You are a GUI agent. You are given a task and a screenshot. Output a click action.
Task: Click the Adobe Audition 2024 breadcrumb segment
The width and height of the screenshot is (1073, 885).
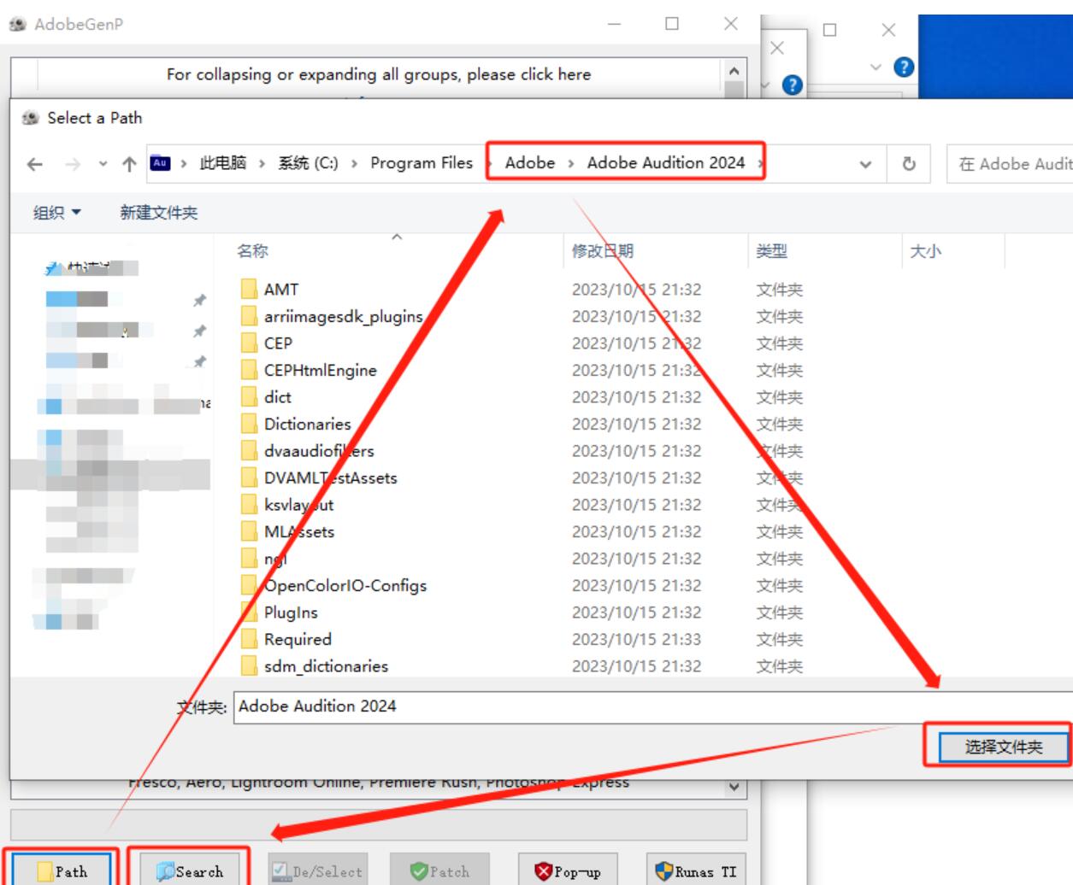pos(666,163)
